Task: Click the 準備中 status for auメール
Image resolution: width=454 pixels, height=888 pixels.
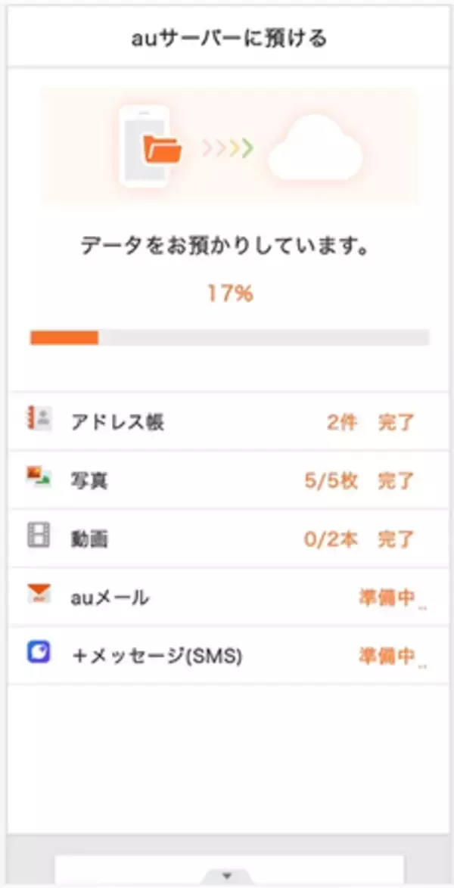Action: coord(387,598)
